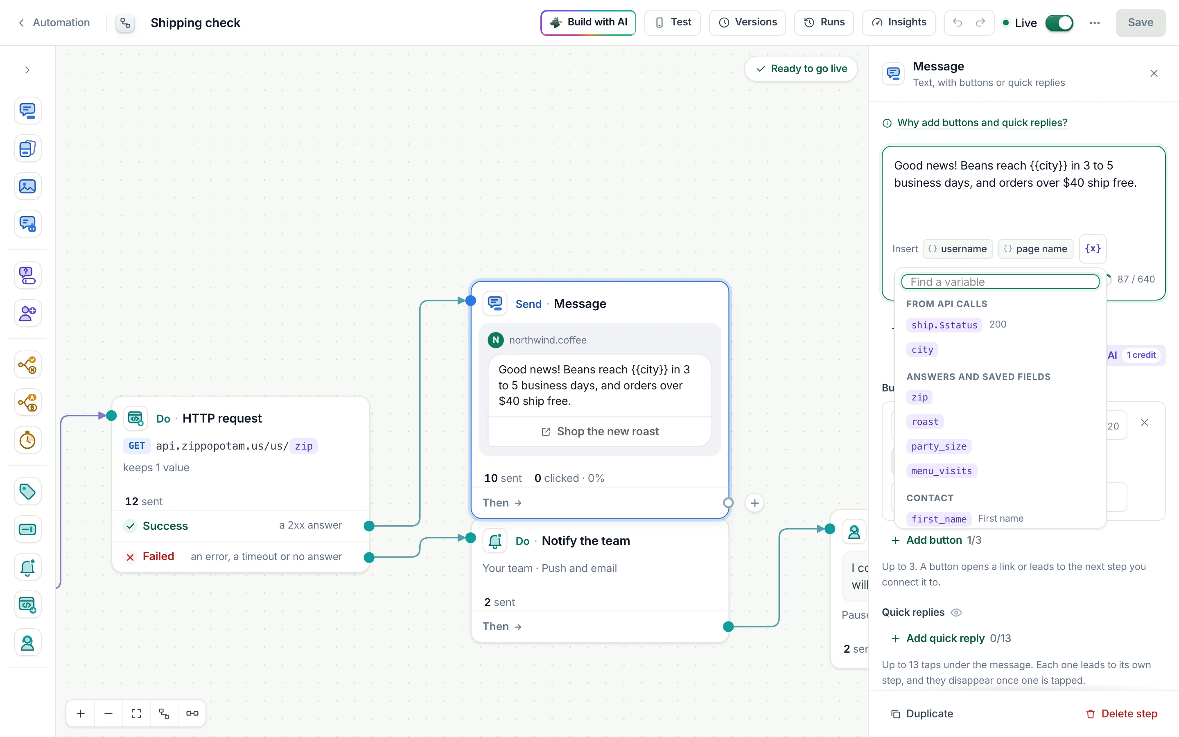Zoom in on the canvas with the plus
The height and width of the screenshot is (737, 1179).
81,714
